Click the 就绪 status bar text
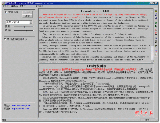This screenshot has width=160, height=123. coord(4,120)
